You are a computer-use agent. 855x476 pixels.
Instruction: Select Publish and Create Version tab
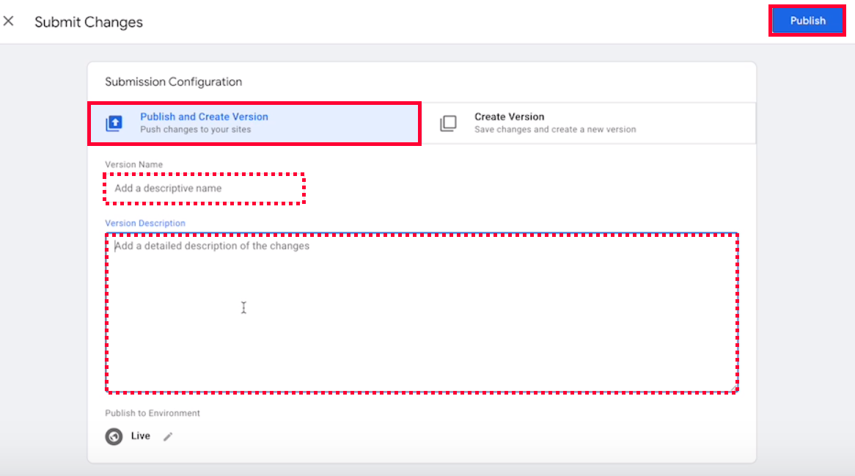coord(254,123)
